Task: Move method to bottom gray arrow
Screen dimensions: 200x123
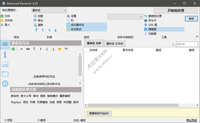Action: coord(53,49)
